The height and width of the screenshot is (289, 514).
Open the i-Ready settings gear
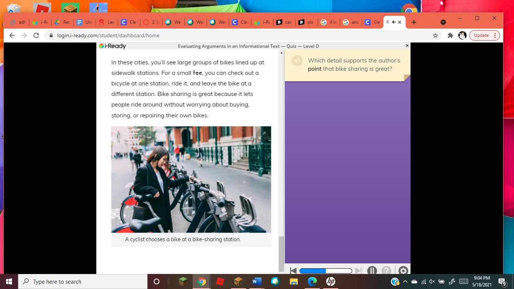coord(403,271)
